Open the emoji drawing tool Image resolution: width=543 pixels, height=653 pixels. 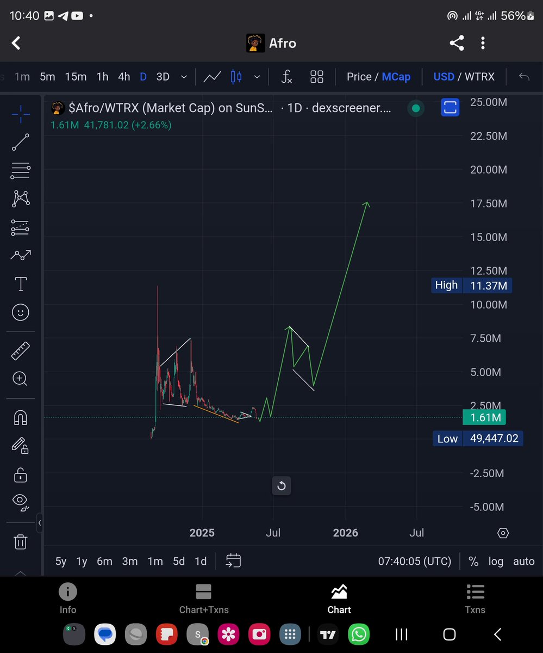(x=20, y=312)
